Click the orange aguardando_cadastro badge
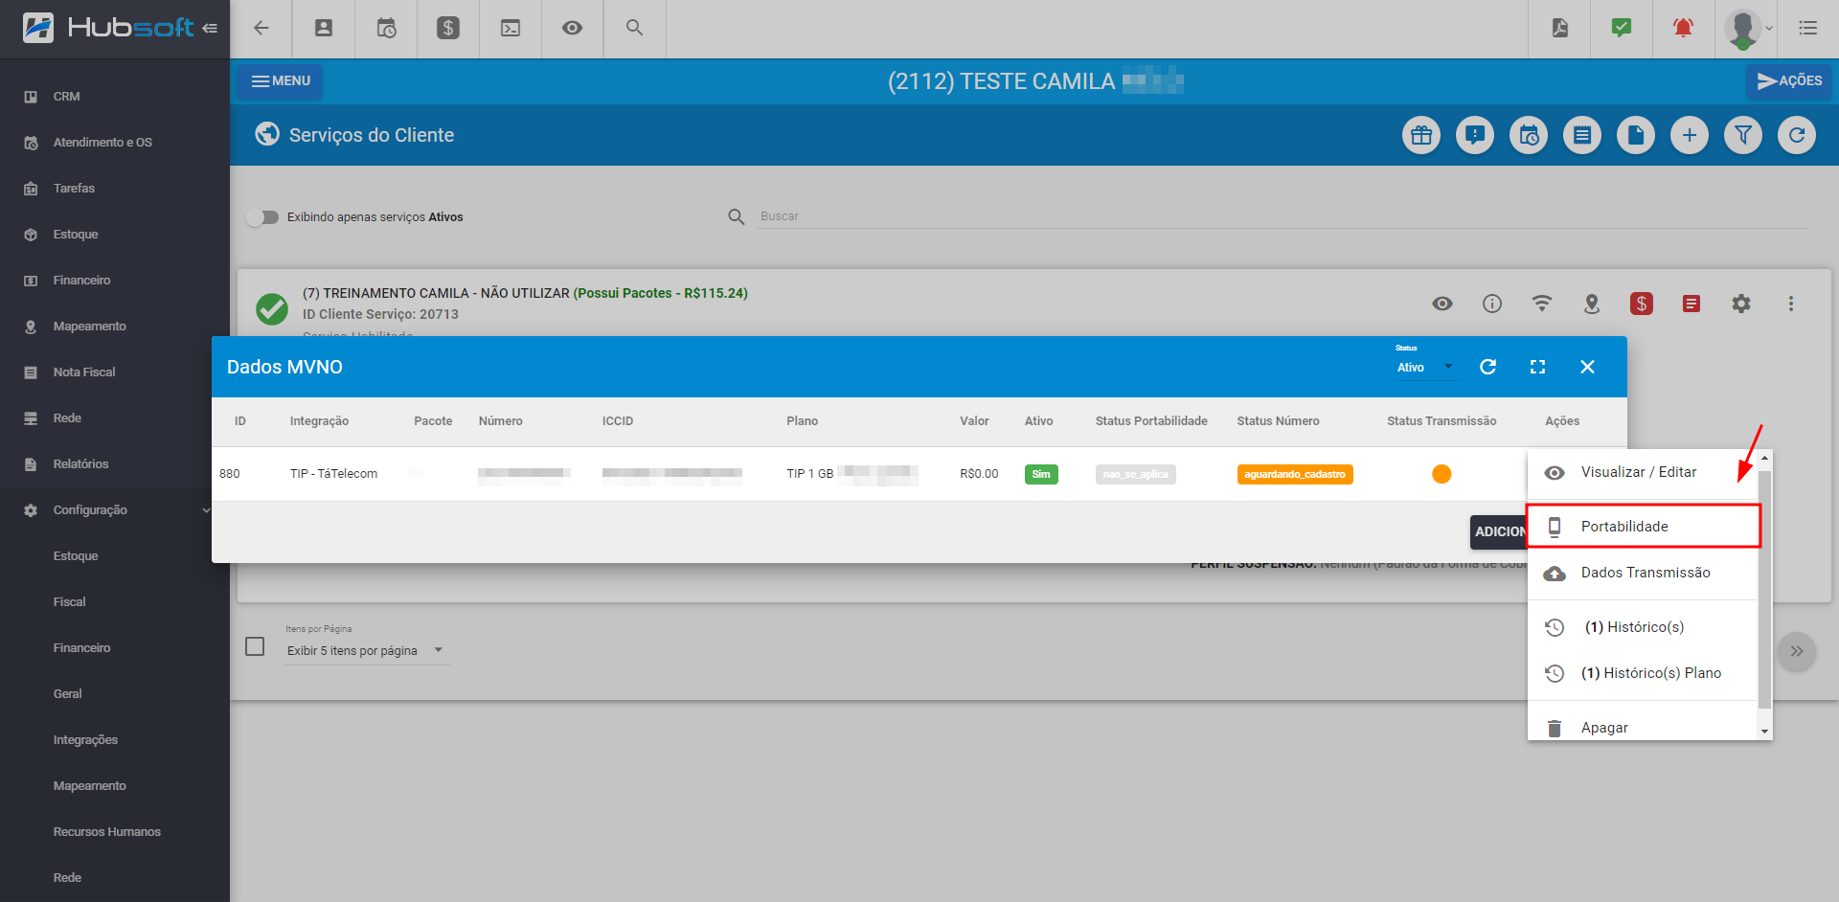The image size is (1839, 902). tap(1295, 474)
